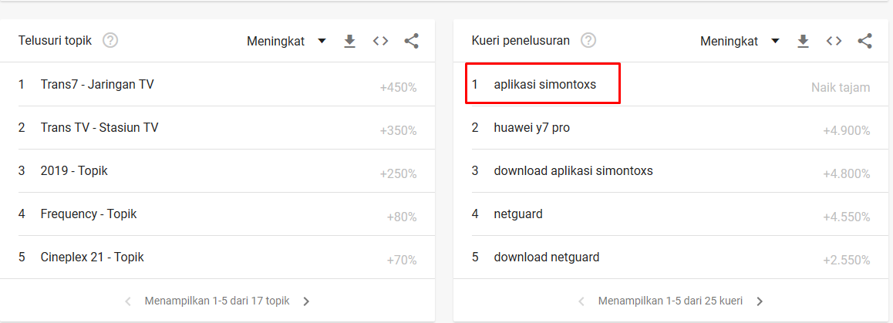This screenshot has height=323, width=893.
Task: Go to next page of queries
Action: coord(760,301)
